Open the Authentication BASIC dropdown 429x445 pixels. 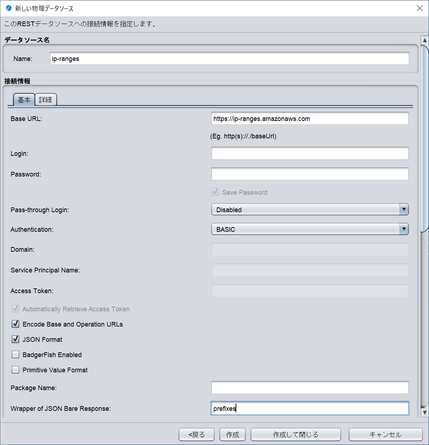coord(310,229)
